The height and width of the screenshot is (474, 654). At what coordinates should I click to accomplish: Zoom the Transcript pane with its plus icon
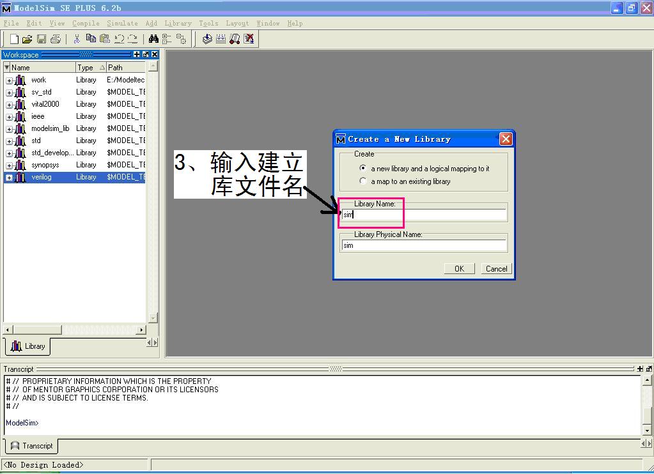point(640,369)
